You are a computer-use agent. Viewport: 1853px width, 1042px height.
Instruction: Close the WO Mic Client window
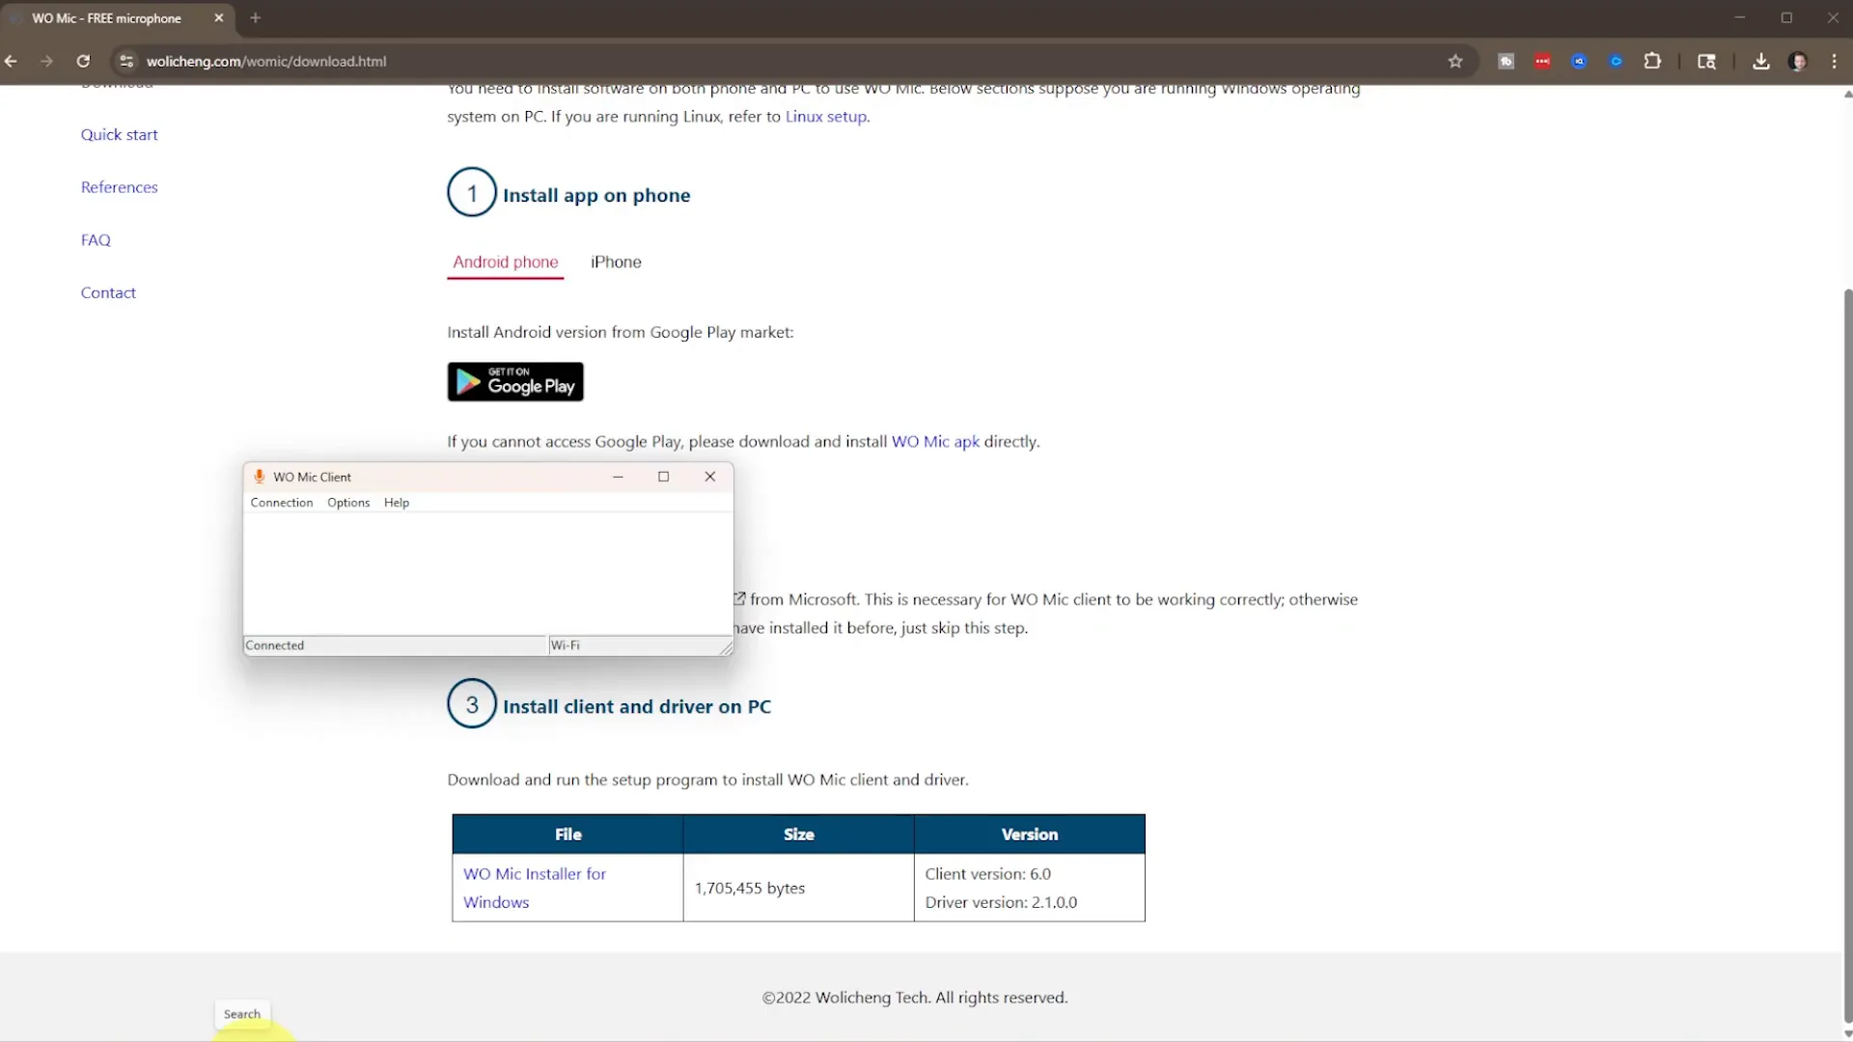point(710,477)
